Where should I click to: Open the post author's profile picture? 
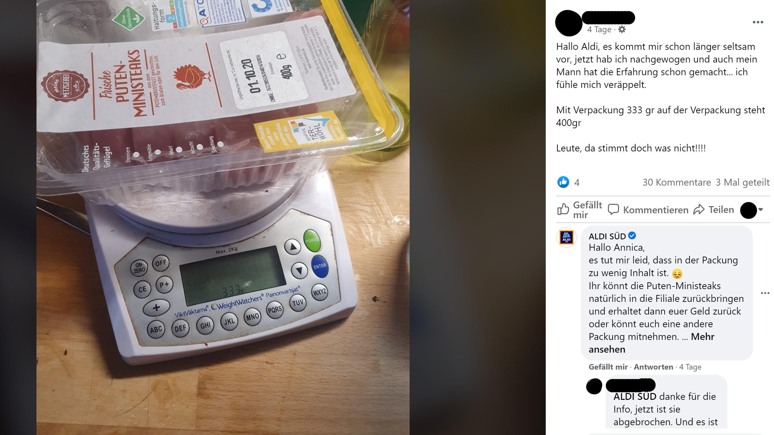(x=569, y=23)
